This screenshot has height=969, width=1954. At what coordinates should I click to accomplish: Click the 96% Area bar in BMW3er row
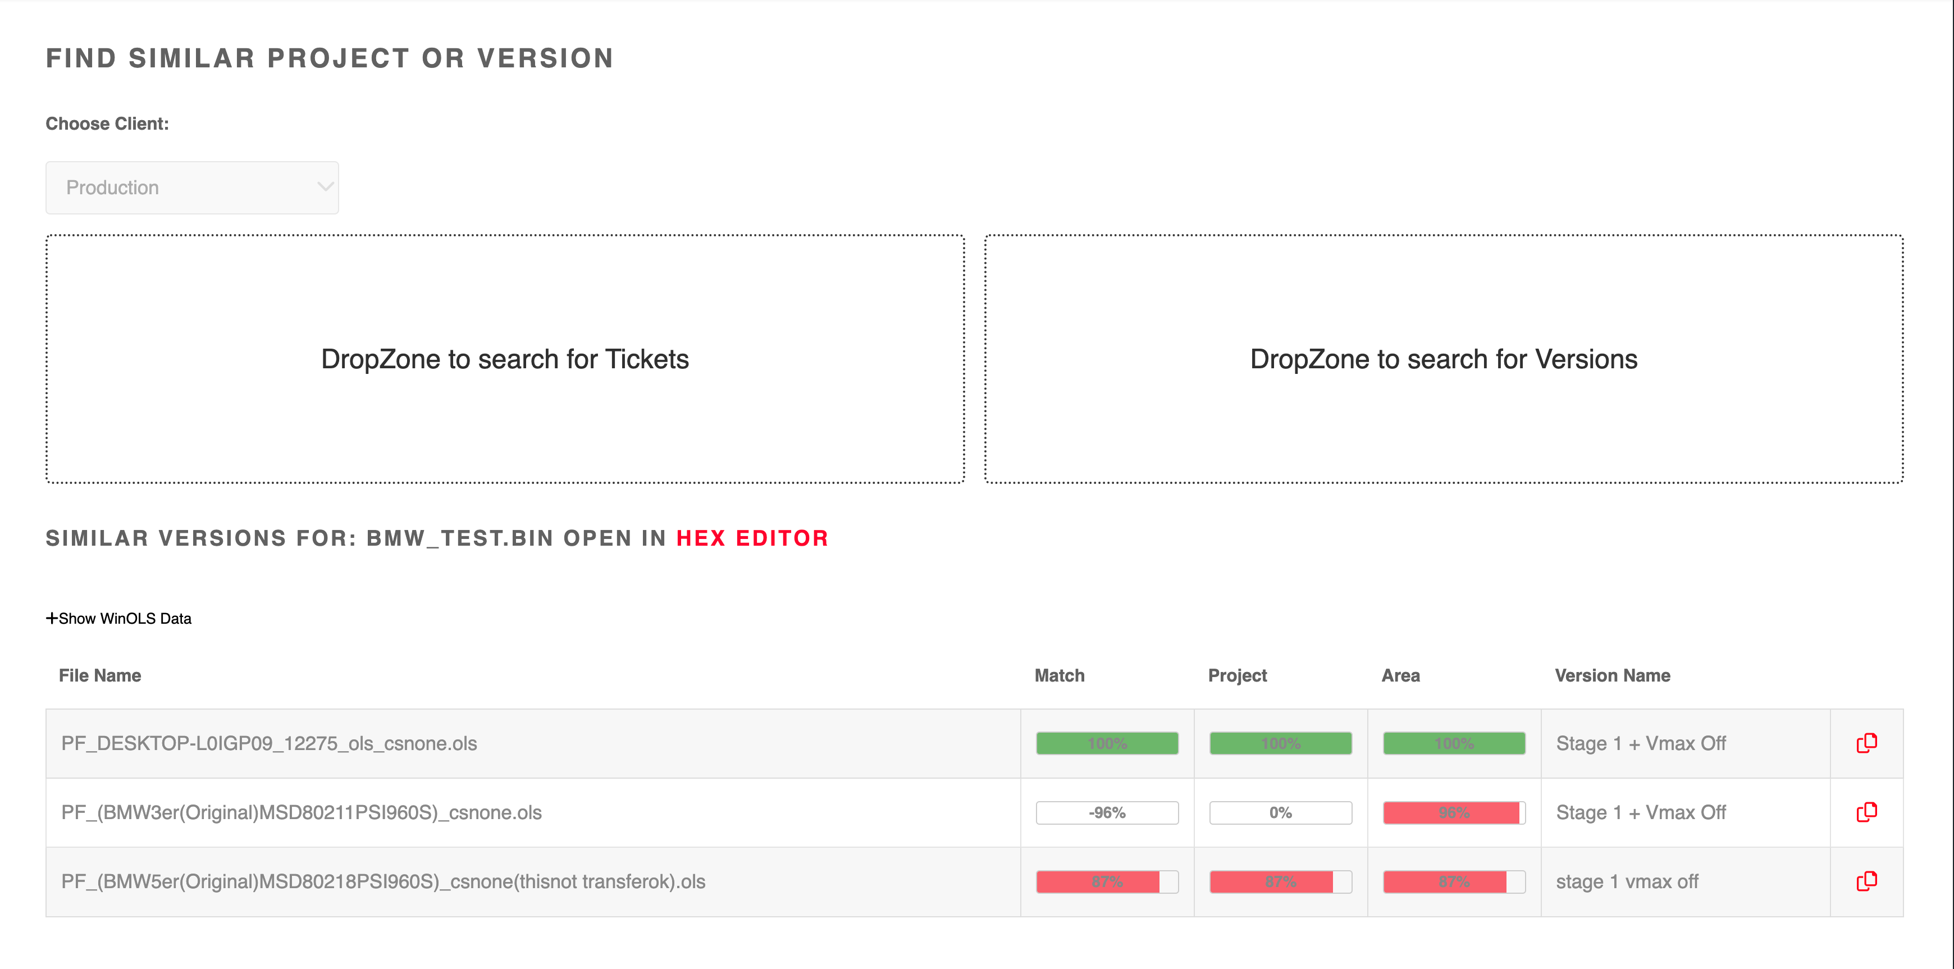point(1453,812)
